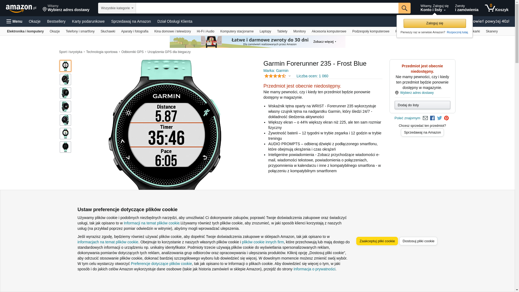Share product on Facebook icon
Viewport: 519px width, 292px height.
coord(432,118)
